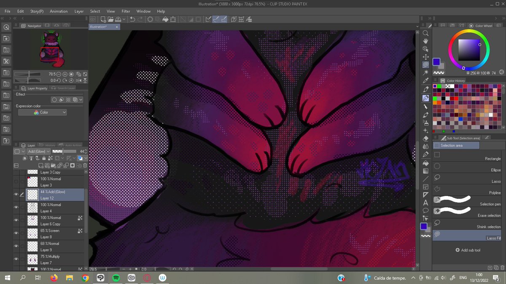The image size is (506, 284).
Task: Hide Layer 7 with its eye icon
Action: point(16,259)
